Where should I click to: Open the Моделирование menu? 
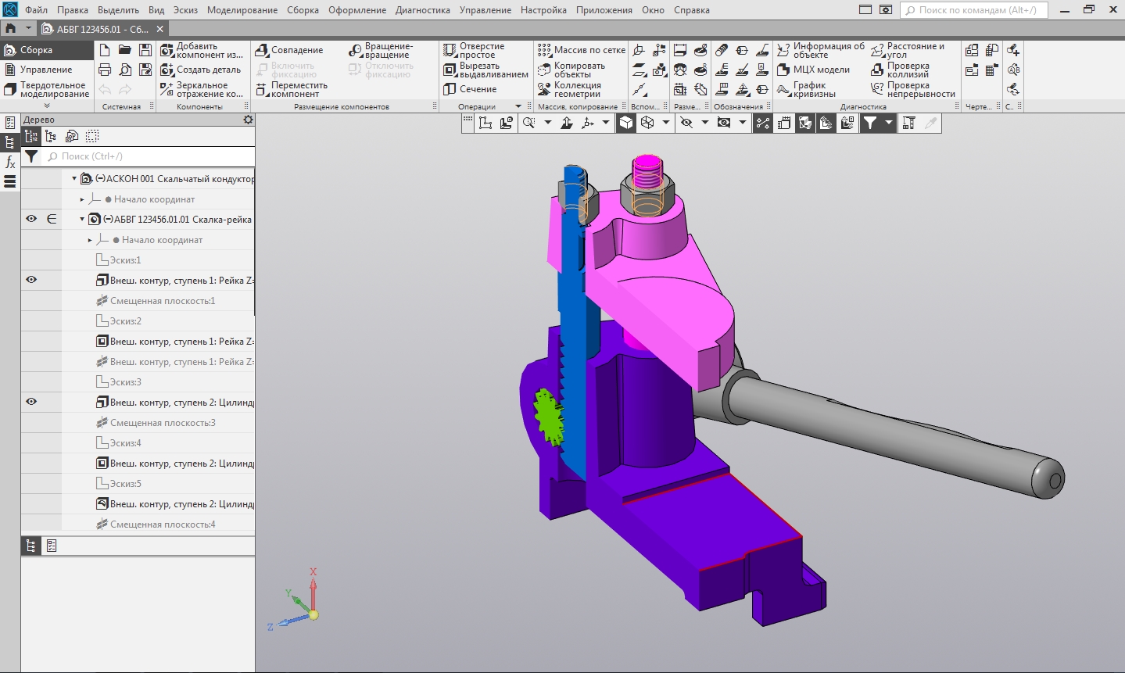pyautogui.click(x=242, y=10)
